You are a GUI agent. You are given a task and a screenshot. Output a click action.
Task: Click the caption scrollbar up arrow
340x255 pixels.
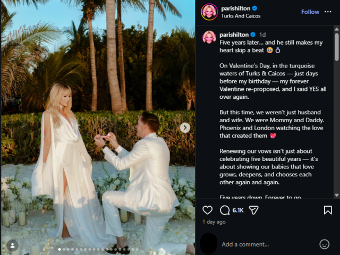(336, 29)
